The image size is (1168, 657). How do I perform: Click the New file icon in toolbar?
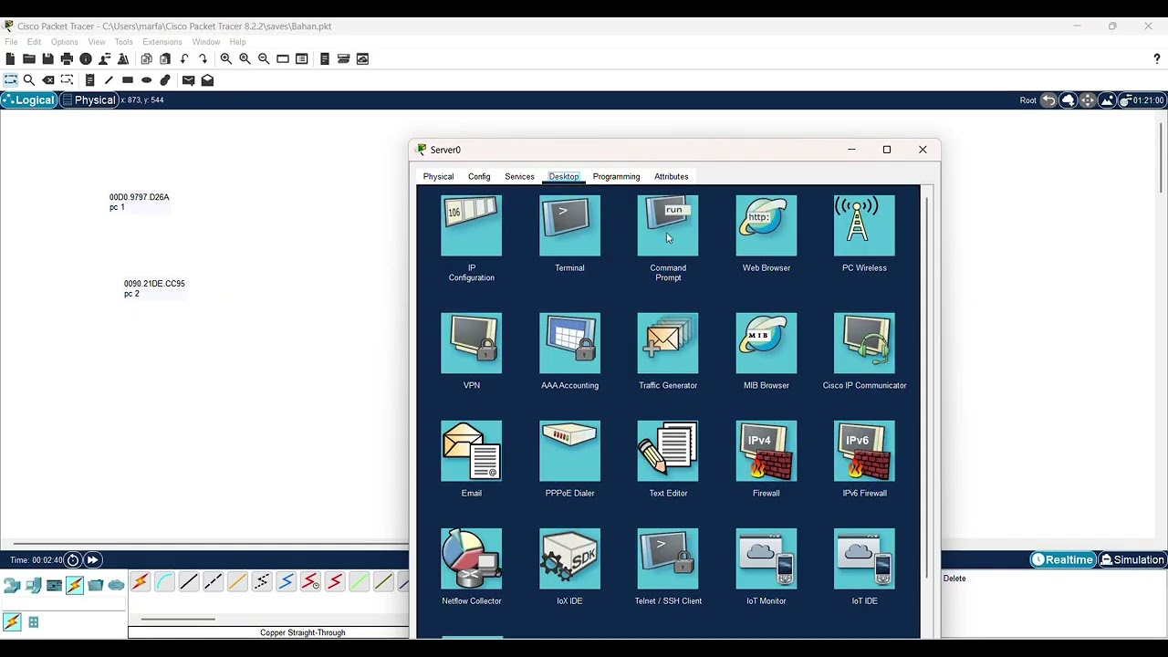pyautogui.click(x=10, y=58)
